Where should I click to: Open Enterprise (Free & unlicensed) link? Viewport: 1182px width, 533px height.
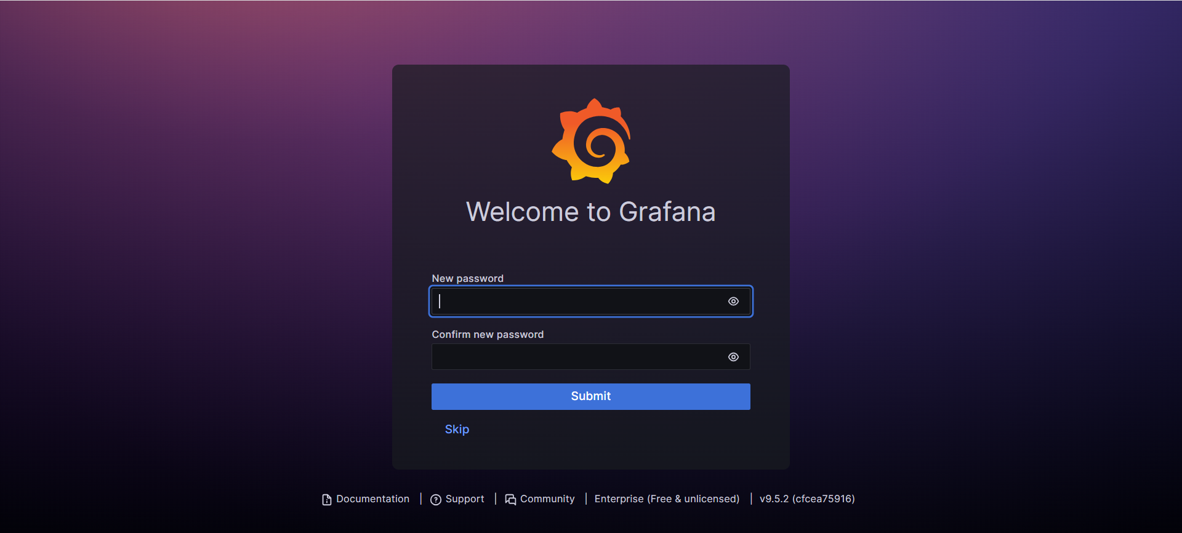(667, 499)
